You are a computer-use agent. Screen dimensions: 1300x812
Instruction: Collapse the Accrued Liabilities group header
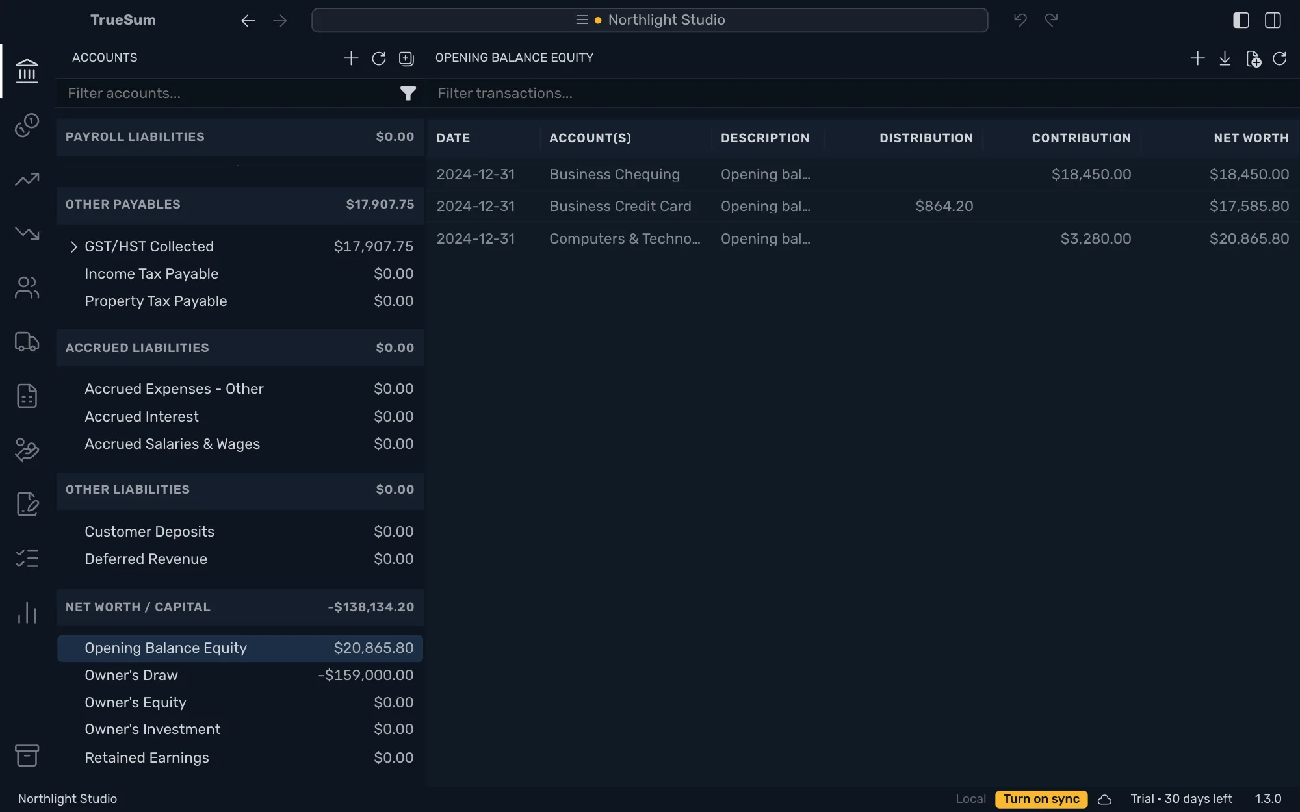tap(240, 348)
